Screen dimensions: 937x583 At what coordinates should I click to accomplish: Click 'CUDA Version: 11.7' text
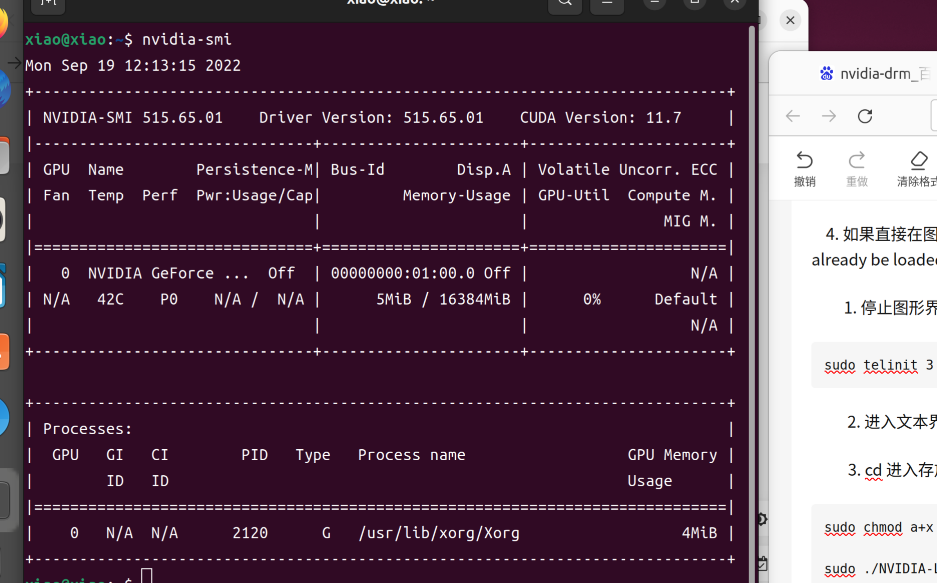(601, 117)
